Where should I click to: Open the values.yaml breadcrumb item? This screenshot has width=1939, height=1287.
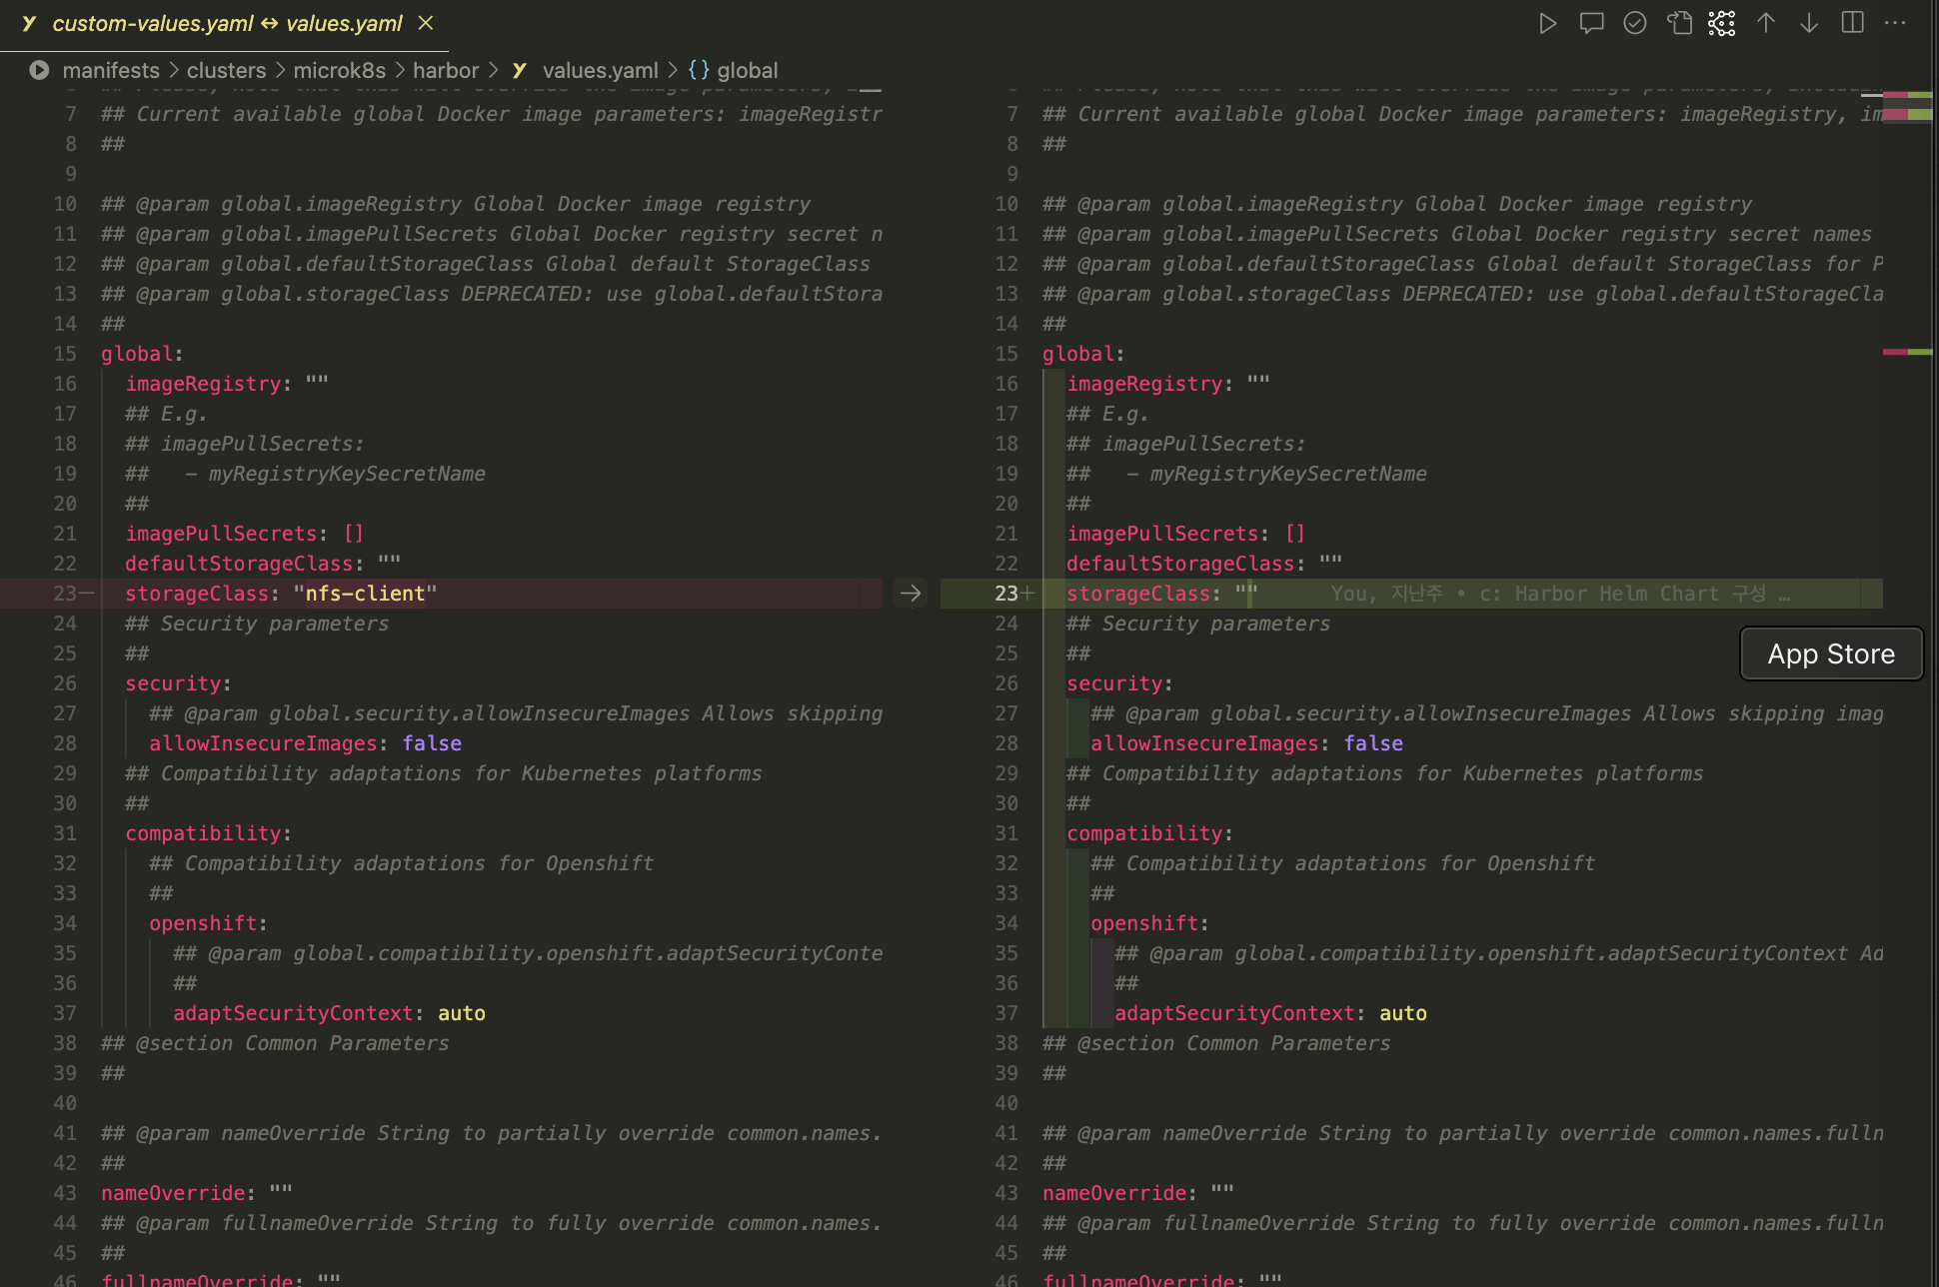coord(600,71)
